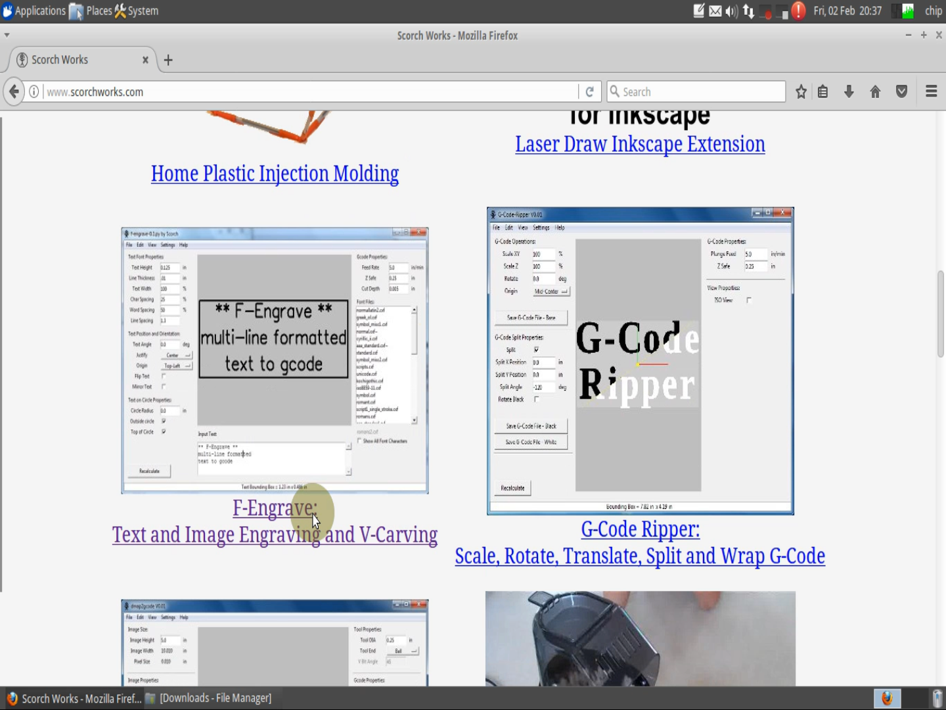The height and width of the screenshot is (710, 946).
Task: Open the Origin Mid-Center dropdown
Action: 551,291
